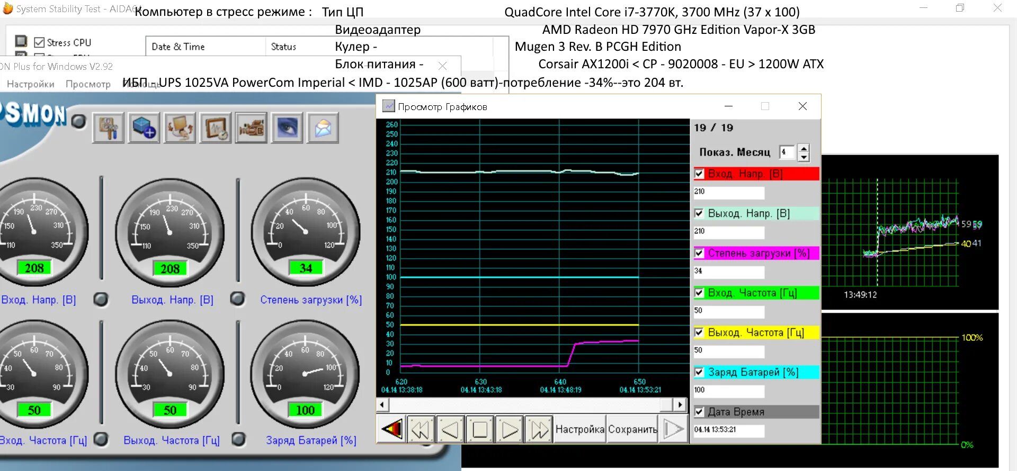Click the Выход. Напр. gauge reading 208
The height and width of the screenshot is (471, 1017).
[170, 269]
